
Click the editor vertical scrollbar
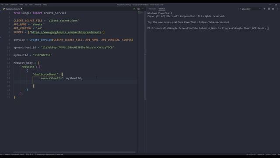coord(145,56)
